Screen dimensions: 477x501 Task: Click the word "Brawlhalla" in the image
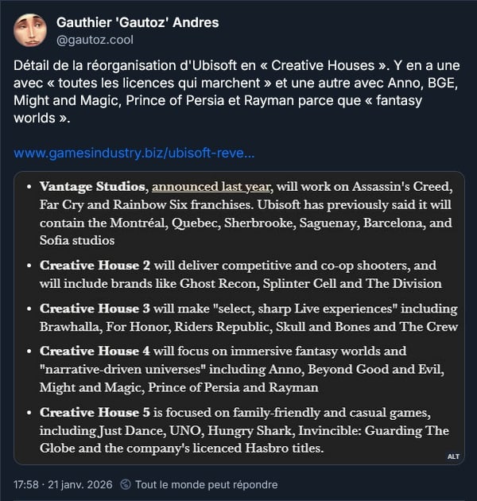point(72,327)
